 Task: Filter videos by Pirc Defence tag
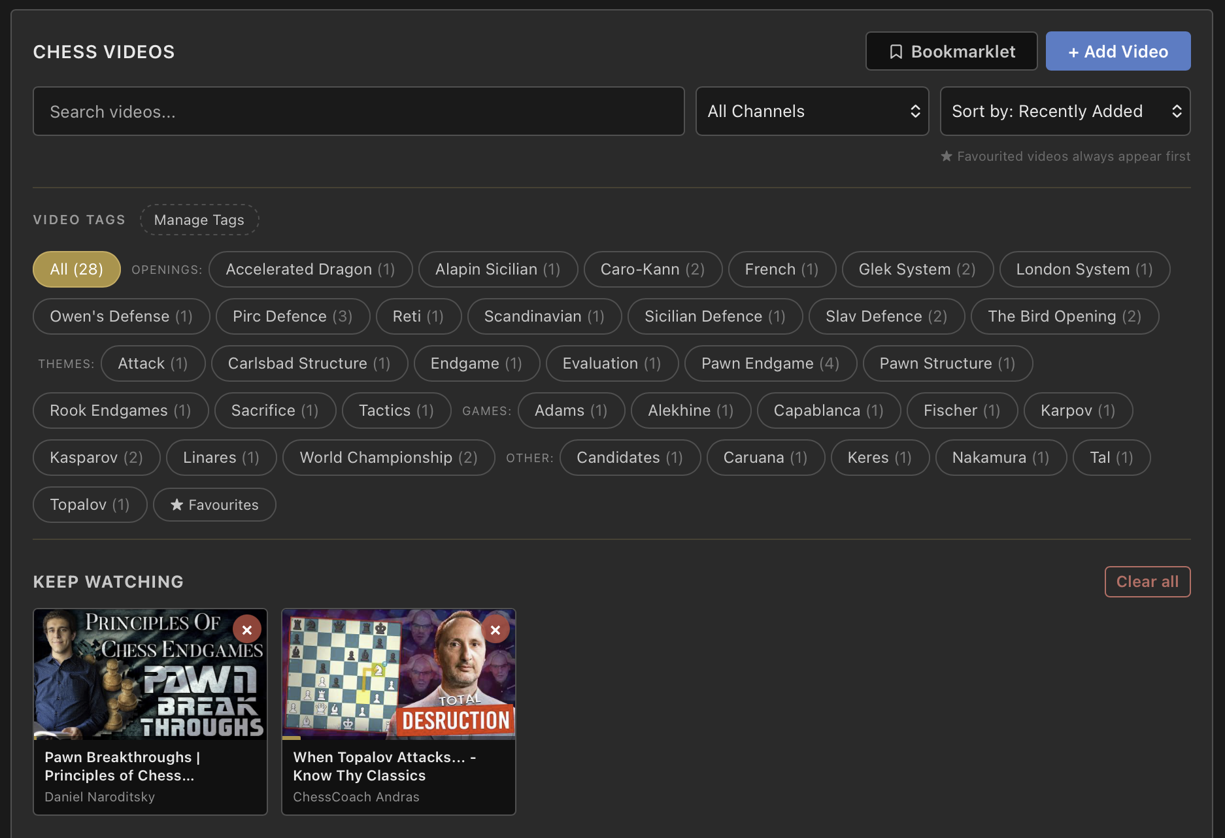tap(292, 316)
